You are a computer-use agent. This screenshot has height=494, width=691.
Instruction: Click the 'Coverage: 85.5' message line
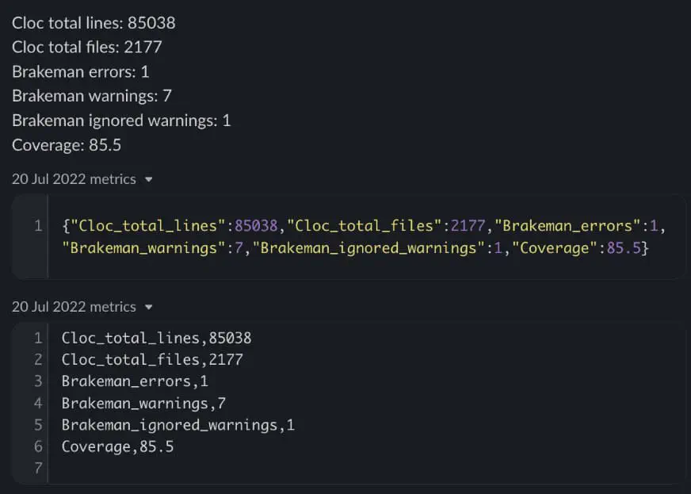(x=67, y=146)
